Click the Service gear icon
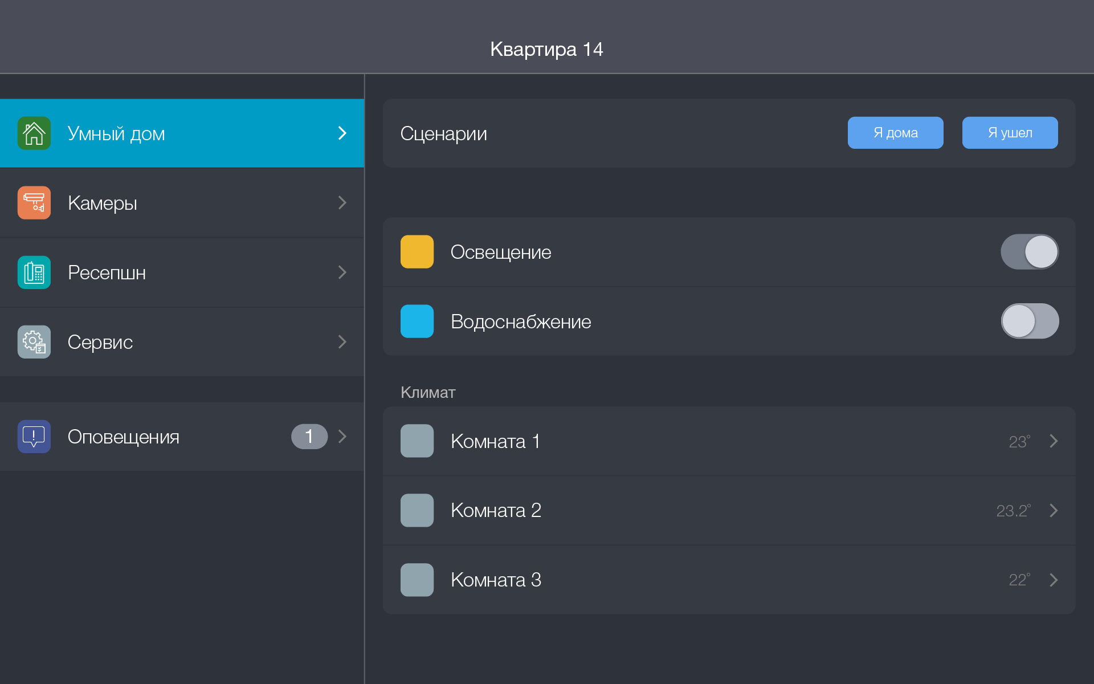1094x684 pixels. (34, 342)
